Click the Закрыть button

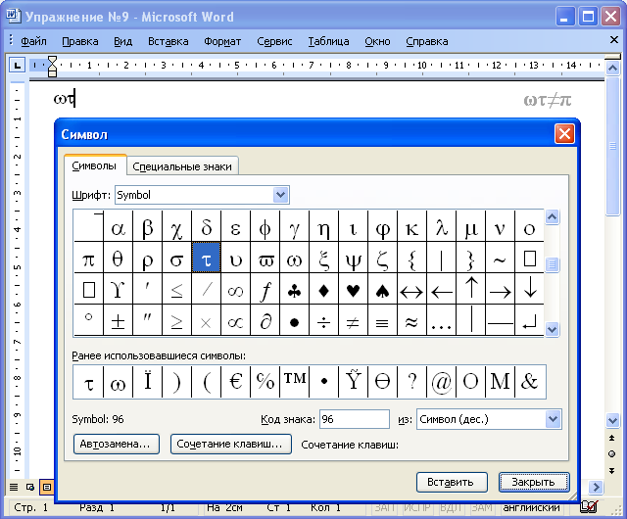pos(534,482)
